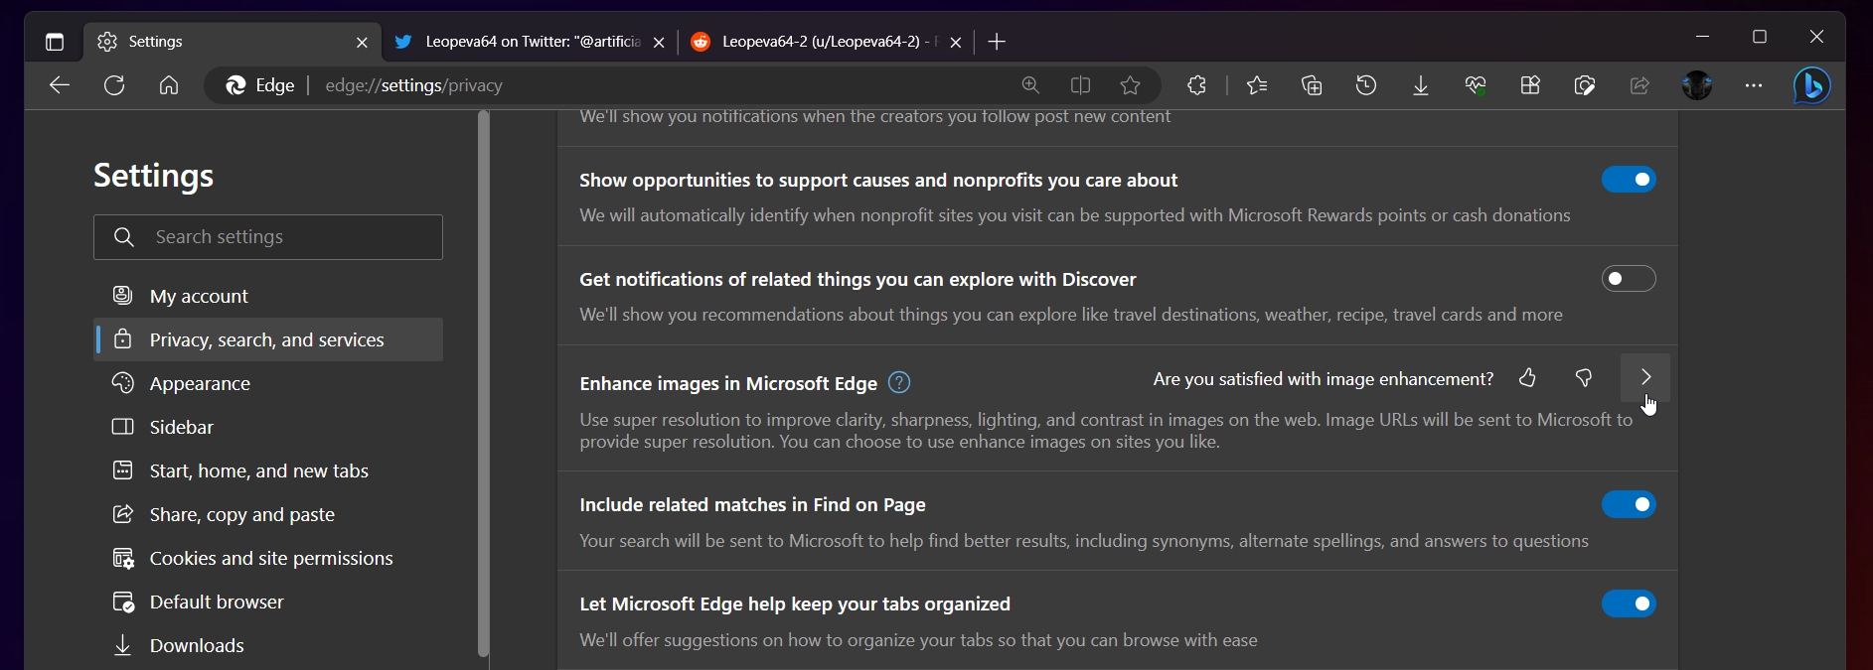Screen dimensions: 1873x670
Task: Open My account settings
Action: tap(268, 296)
